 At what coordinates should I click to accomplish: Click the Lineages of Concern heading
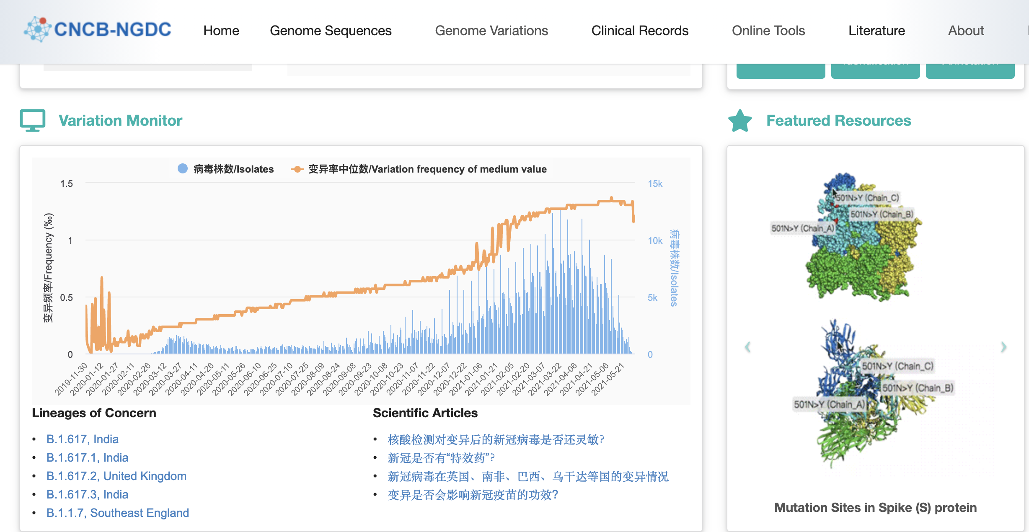(x=94, y=413)
